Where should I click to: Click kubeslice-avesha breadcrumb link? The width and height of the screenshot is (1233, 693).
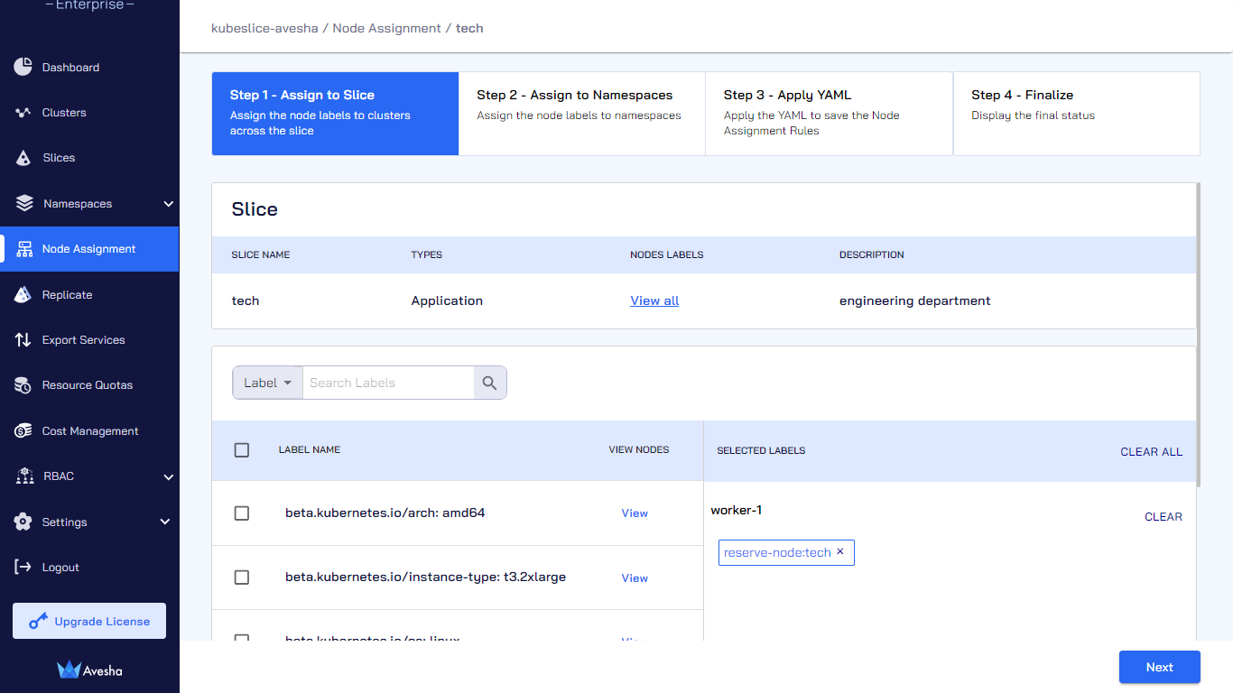264,28
